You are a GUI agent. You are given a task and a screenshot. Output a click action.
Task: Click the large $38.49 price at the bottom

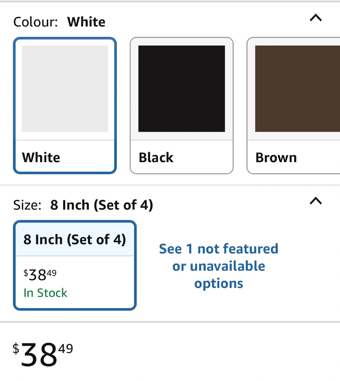[42, 355]
